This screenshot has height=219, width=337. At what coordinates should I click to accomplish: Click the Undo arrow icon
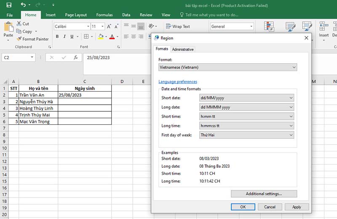23,5
